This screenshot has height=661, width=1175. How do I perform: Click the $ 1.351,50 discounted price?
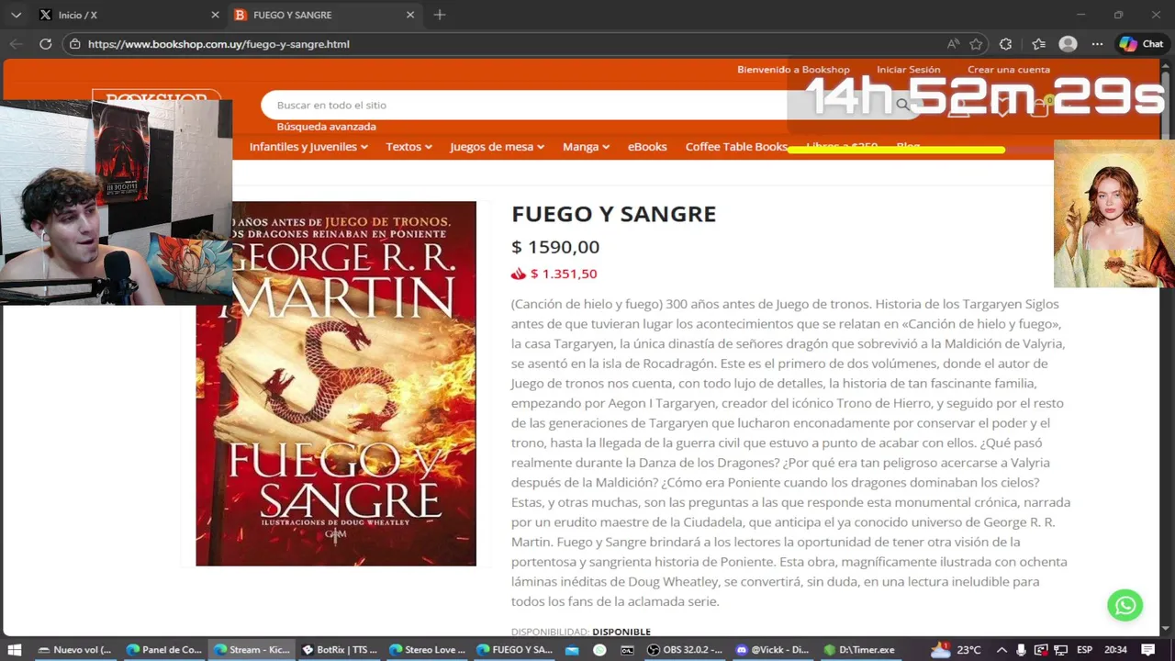coord(564,274)
